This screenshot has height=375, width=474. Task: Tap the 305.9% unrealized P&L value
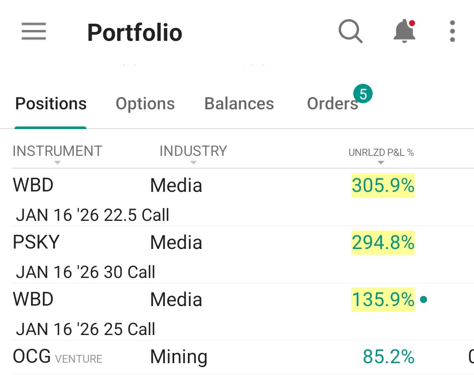383,185
